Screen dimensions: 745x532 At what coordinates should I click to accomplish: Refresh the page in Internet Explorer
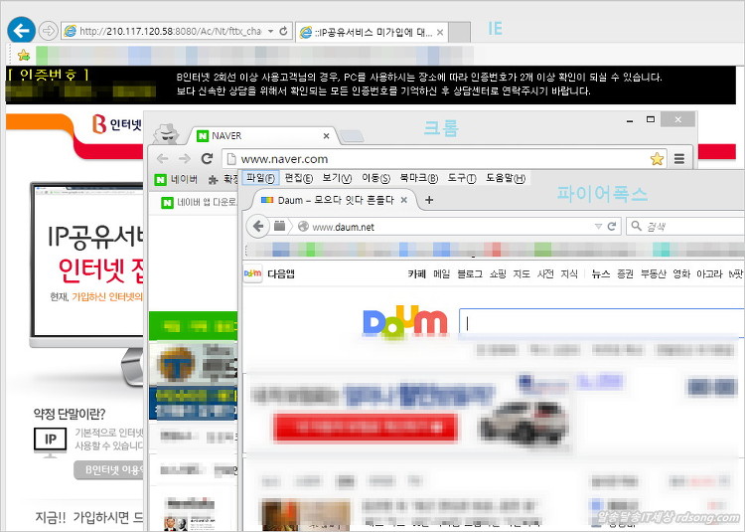point(283,31)
